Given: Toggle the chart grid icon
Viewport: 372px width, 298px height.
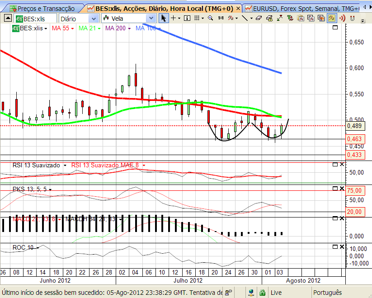Looking at the screenshot, I should point(197,18).
